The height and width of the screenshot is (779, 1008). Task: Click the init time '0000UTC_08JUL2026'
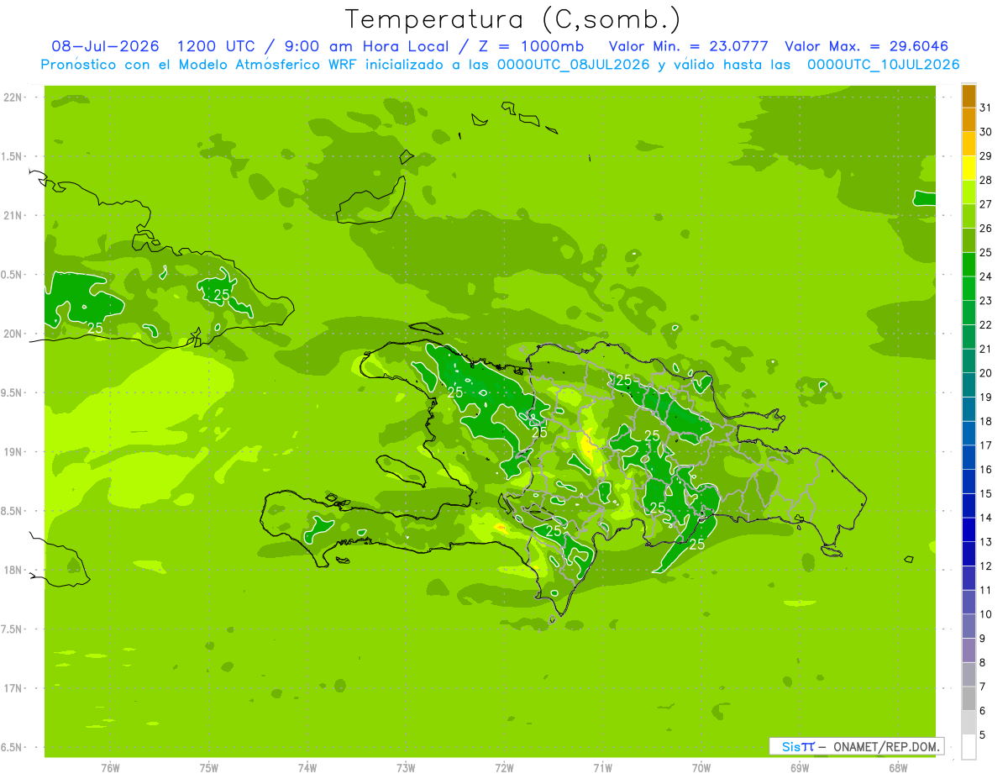pyautogui.click(x=574, y=65)
